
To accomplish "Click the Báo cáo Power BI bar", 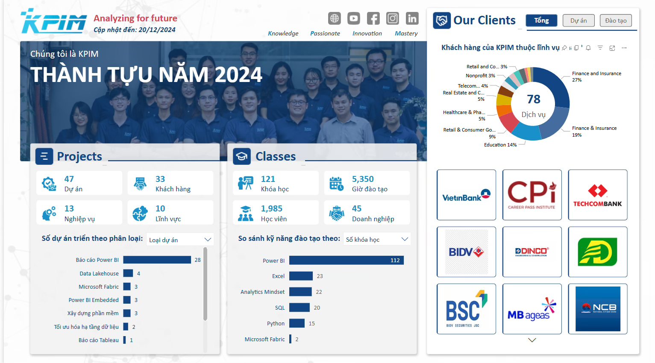I will (x=157, y=260).
